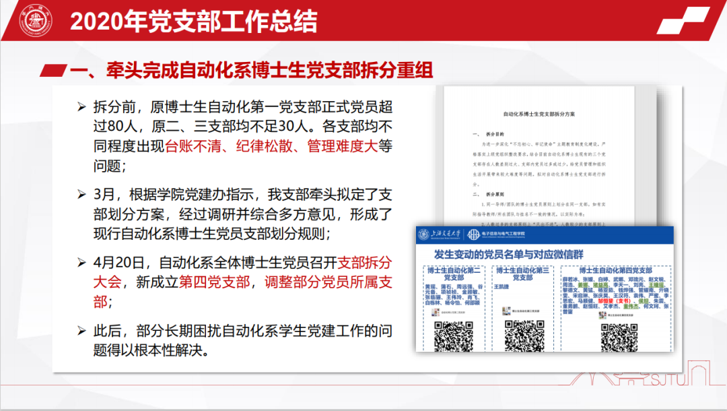Click the arrow bullet beside '3月' paragraph

[x=81, y=195]
